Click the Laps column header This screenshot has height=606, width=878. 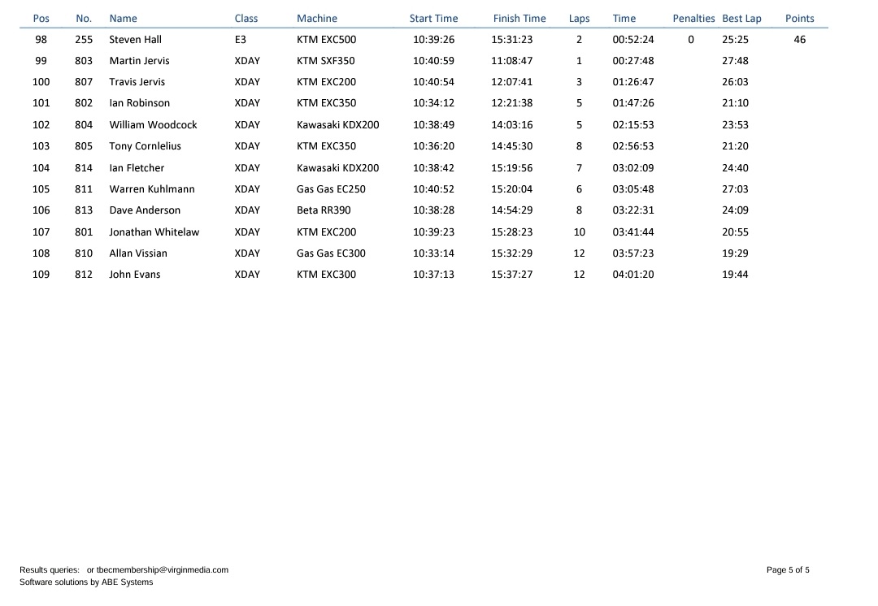click(x=579, y=19)
